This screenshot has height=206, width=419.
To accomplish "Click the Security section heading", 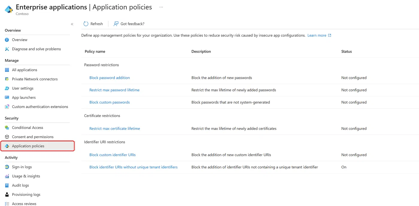I will (x=12, y=118).
